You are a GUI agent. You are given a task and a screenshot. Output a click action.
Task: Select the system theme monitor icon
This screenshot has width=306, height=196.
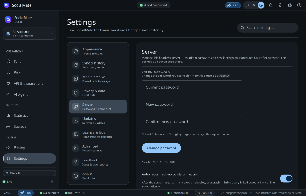[x=247, y=5]
